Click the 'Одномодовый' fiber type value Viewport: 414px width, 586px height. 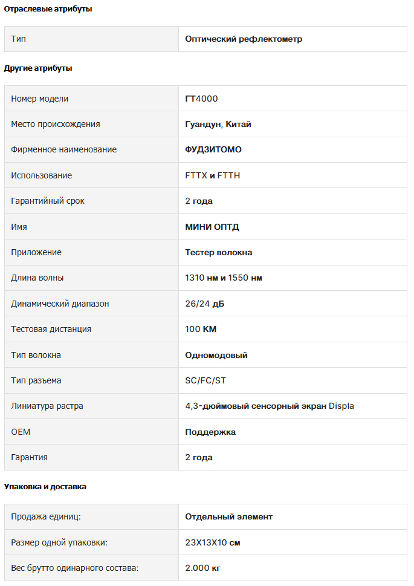coord(216,355)
